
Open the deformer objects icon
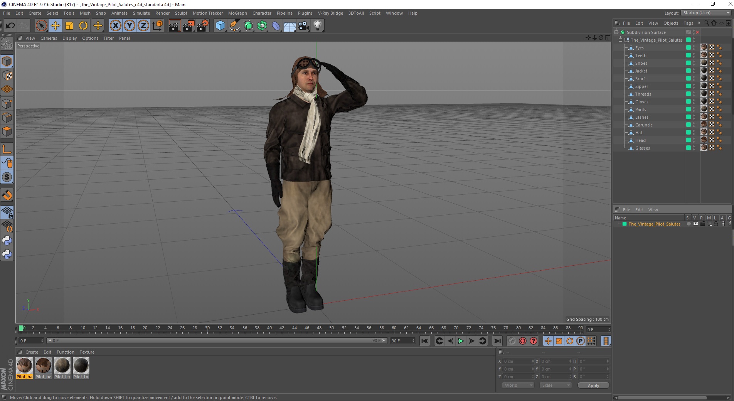[276, 26]
